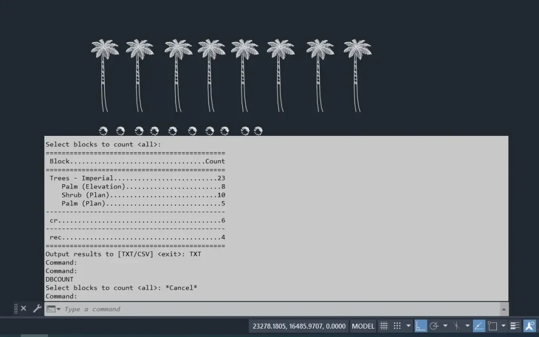Viewport: 539px width, 337px height.
Task: Toggle polar tracking icon
Action: [x=434, y=325]
